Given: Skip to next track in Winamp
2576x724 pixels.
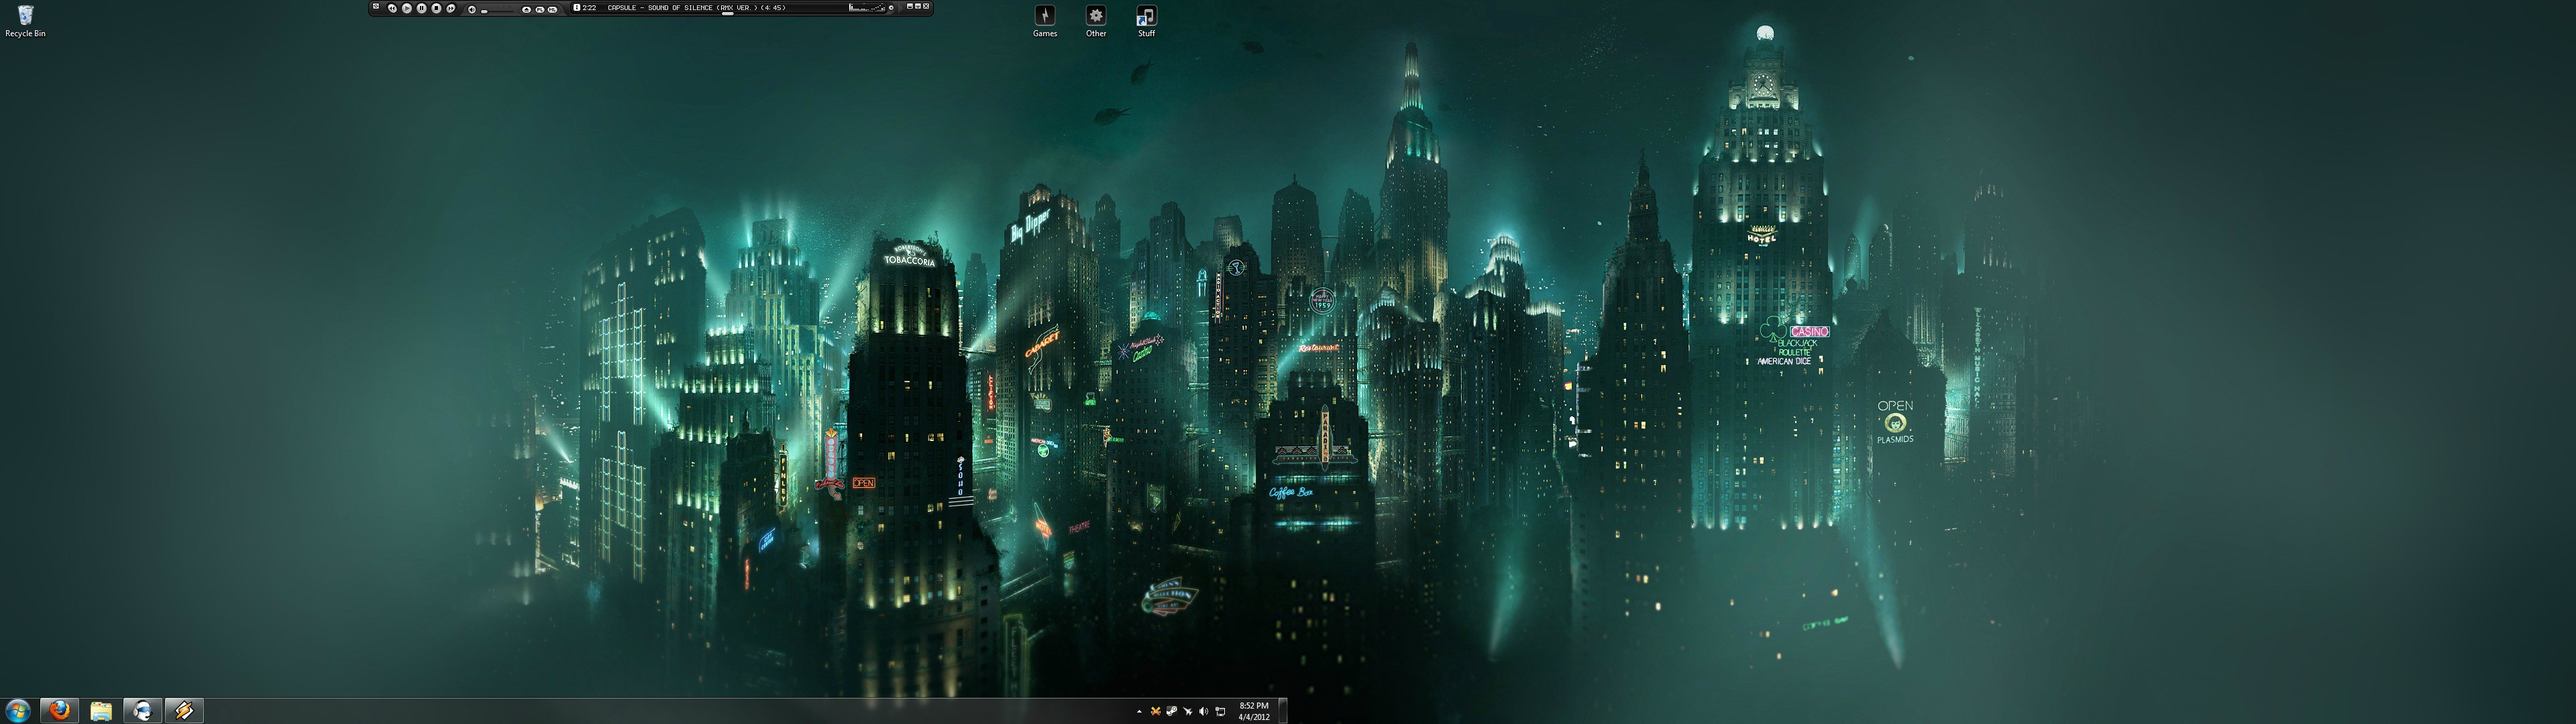Looking at the screenshot, I should pos(451,8).
